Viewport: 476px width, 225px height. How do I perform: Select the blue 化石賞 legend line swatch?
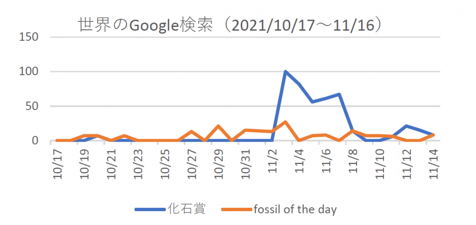tap(151, 209)
